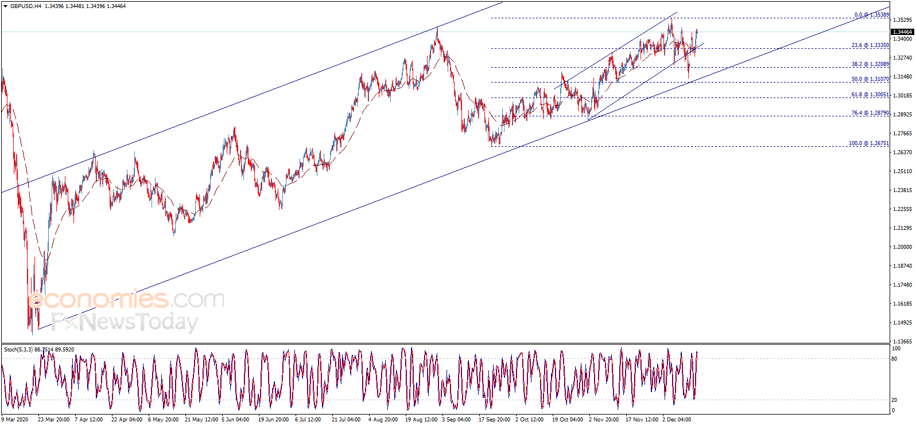
Task: Click price axis value 1.30185
Action: [902, 96]
